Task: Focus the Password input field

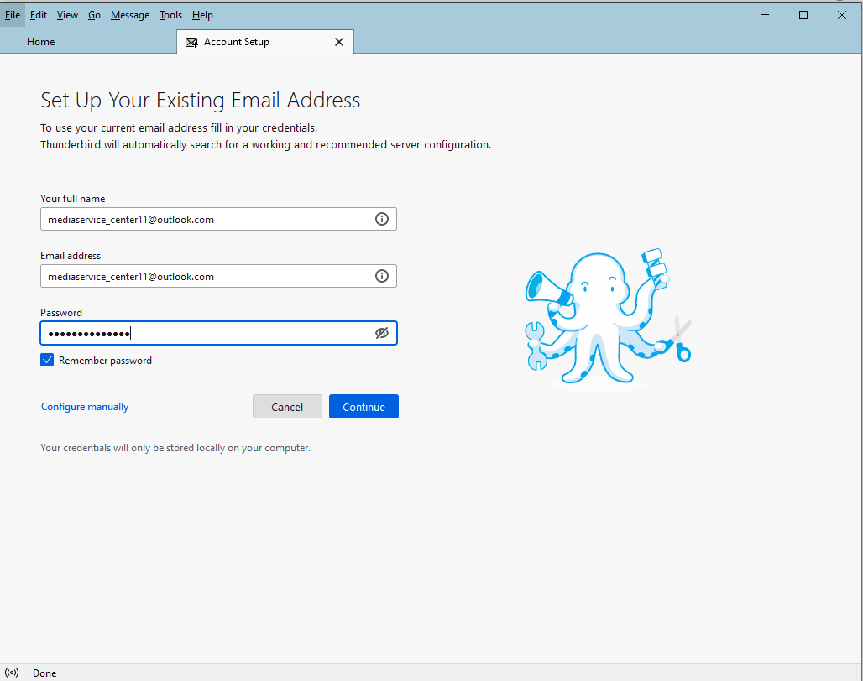Action: [x=218, y=333]
